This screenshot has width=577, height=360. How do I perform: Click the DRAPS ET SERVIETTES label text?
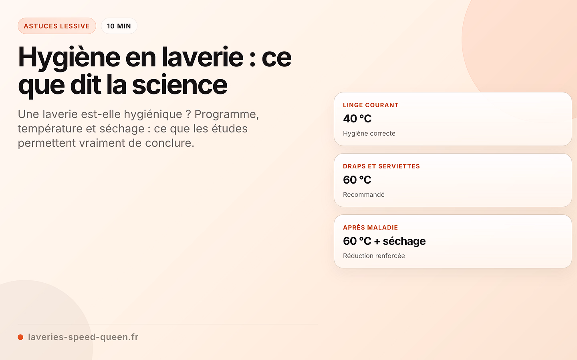pyautogui.click(x=381, y=166)
